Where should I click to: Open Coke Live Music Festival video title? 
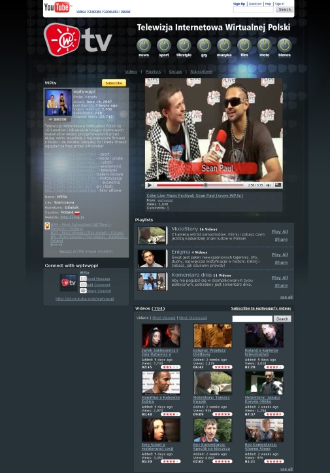coord(195,196)
